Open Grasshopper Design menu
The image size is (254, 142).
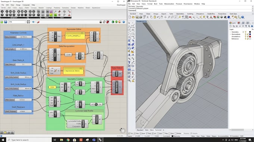click(18, 5)
